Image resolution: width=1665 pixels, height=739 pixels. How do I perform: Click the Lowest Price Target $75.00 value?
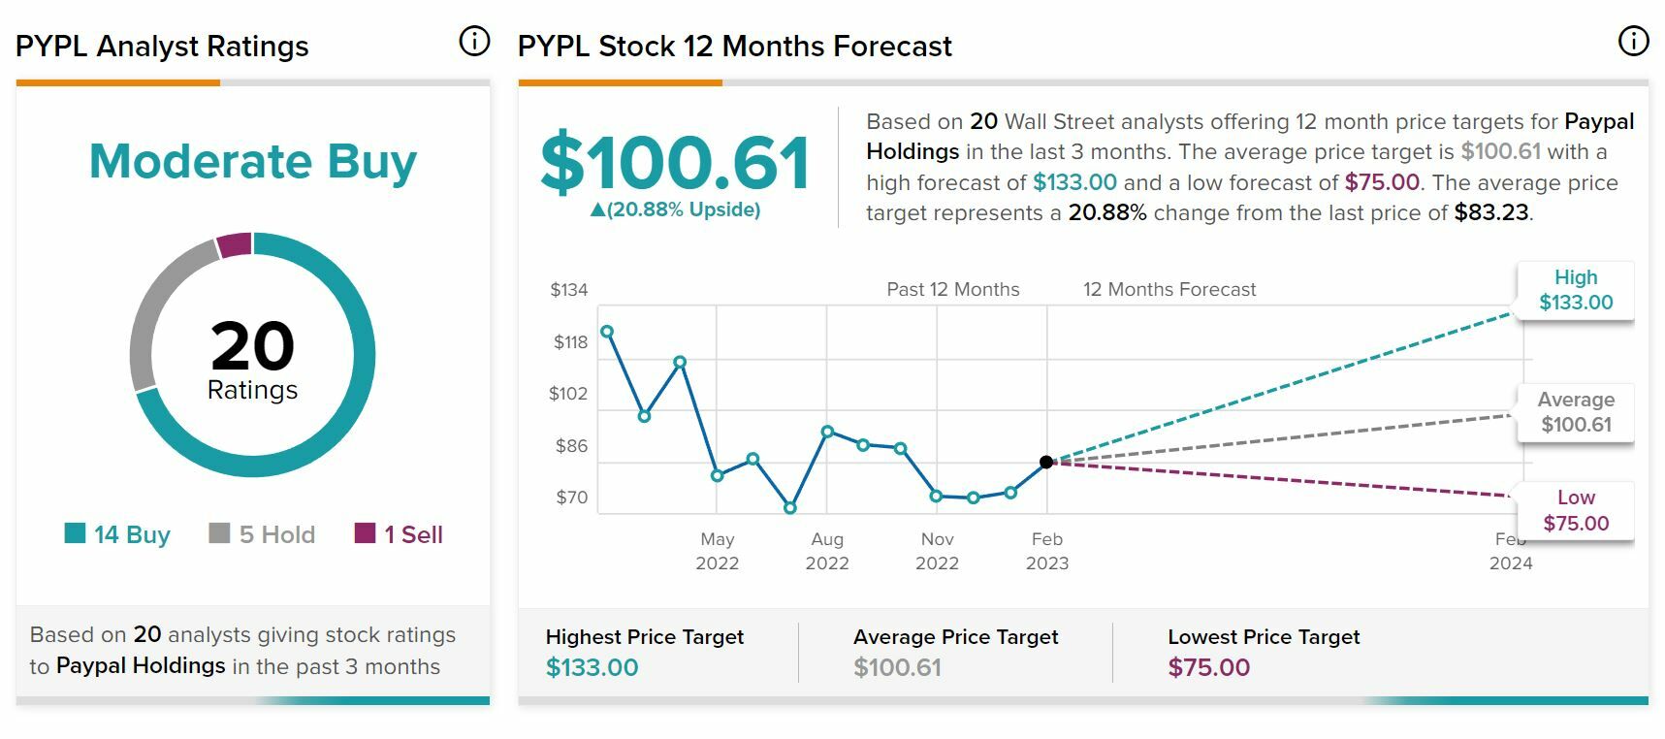pyautogui.click(x=1208, y=667)
